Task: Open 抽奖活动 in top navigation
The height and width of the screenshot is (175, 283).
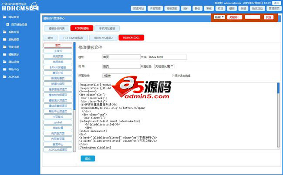Action: (x=257, y=8)
